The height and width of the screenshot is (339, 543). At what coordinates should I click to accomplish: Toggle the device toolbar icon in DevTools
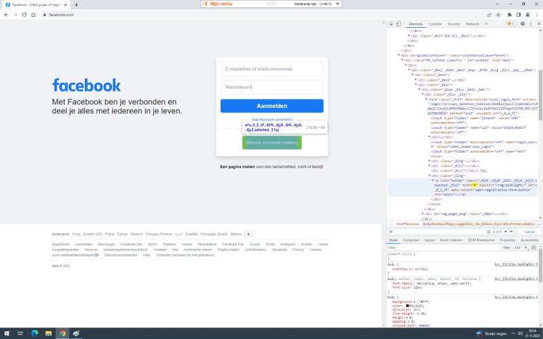tap(398, 24)
